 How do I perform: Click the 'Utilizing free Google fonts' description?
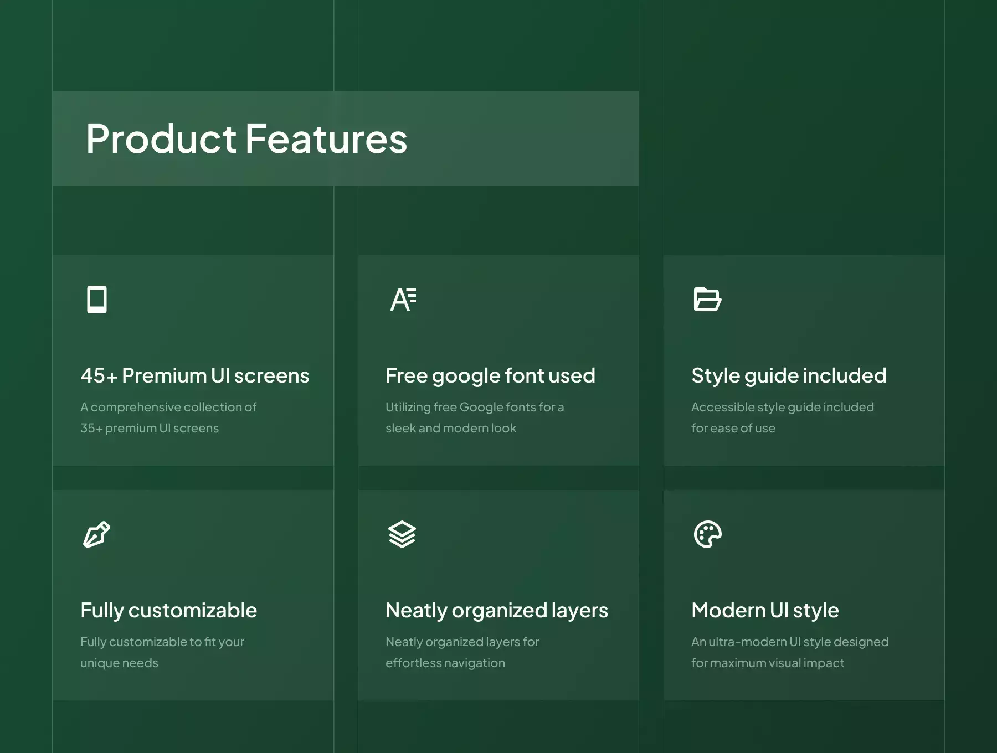click(475, 407)
